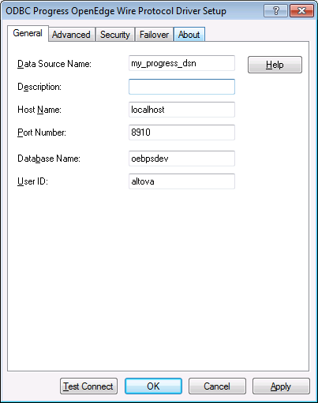
Task: Edit the Port Number field 8910
Action: click(x=181, y=132)
